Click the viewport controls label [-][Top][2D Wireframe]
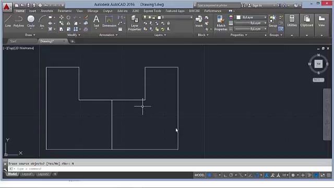The height and width of the screenshot is (188, 334). coord(19,48)
